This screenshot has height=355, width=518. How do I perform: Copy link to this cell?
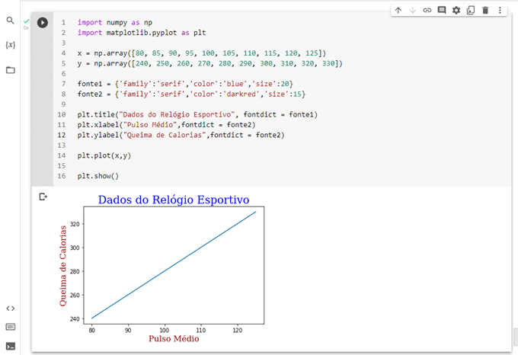click(427, 10)
